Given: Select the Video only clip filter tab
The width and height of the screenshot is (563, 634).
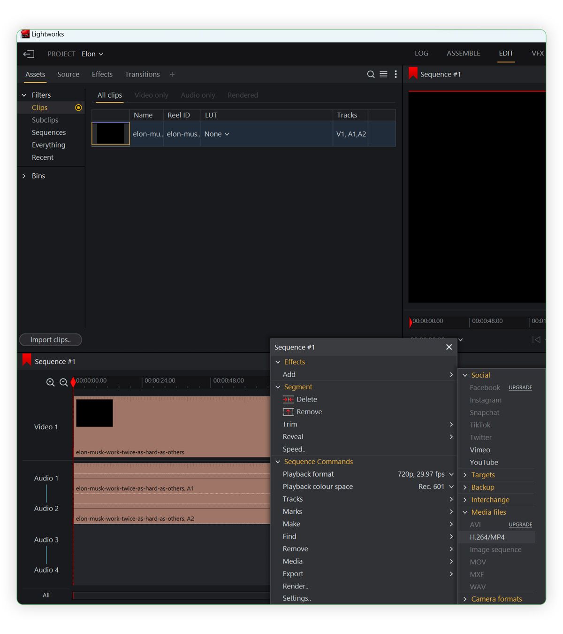Looking at the screenshot, I should pos(151,95).
